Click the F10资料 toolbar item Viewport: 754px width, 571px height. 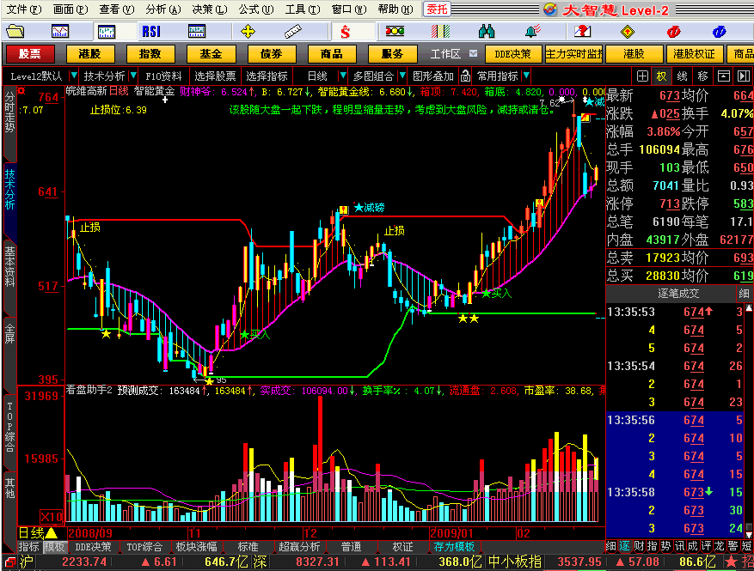[163, 76]
